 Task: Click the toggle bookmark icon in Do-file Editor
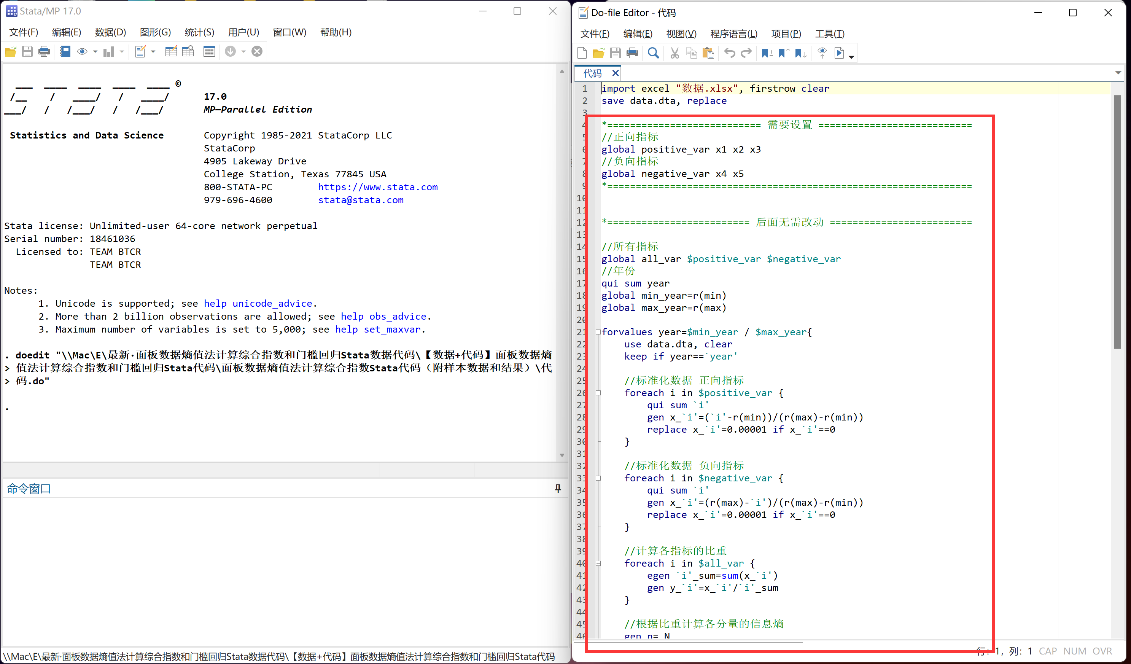click(767, 53)
